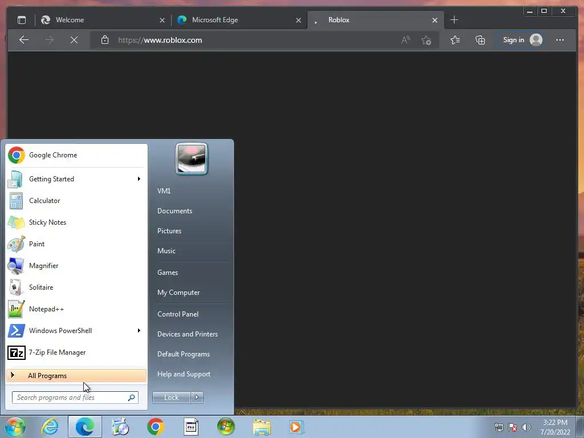Open media player icon on taskbar
This screenshot has height=438, width=584.
pyautogui.click(x=297, y=427)
